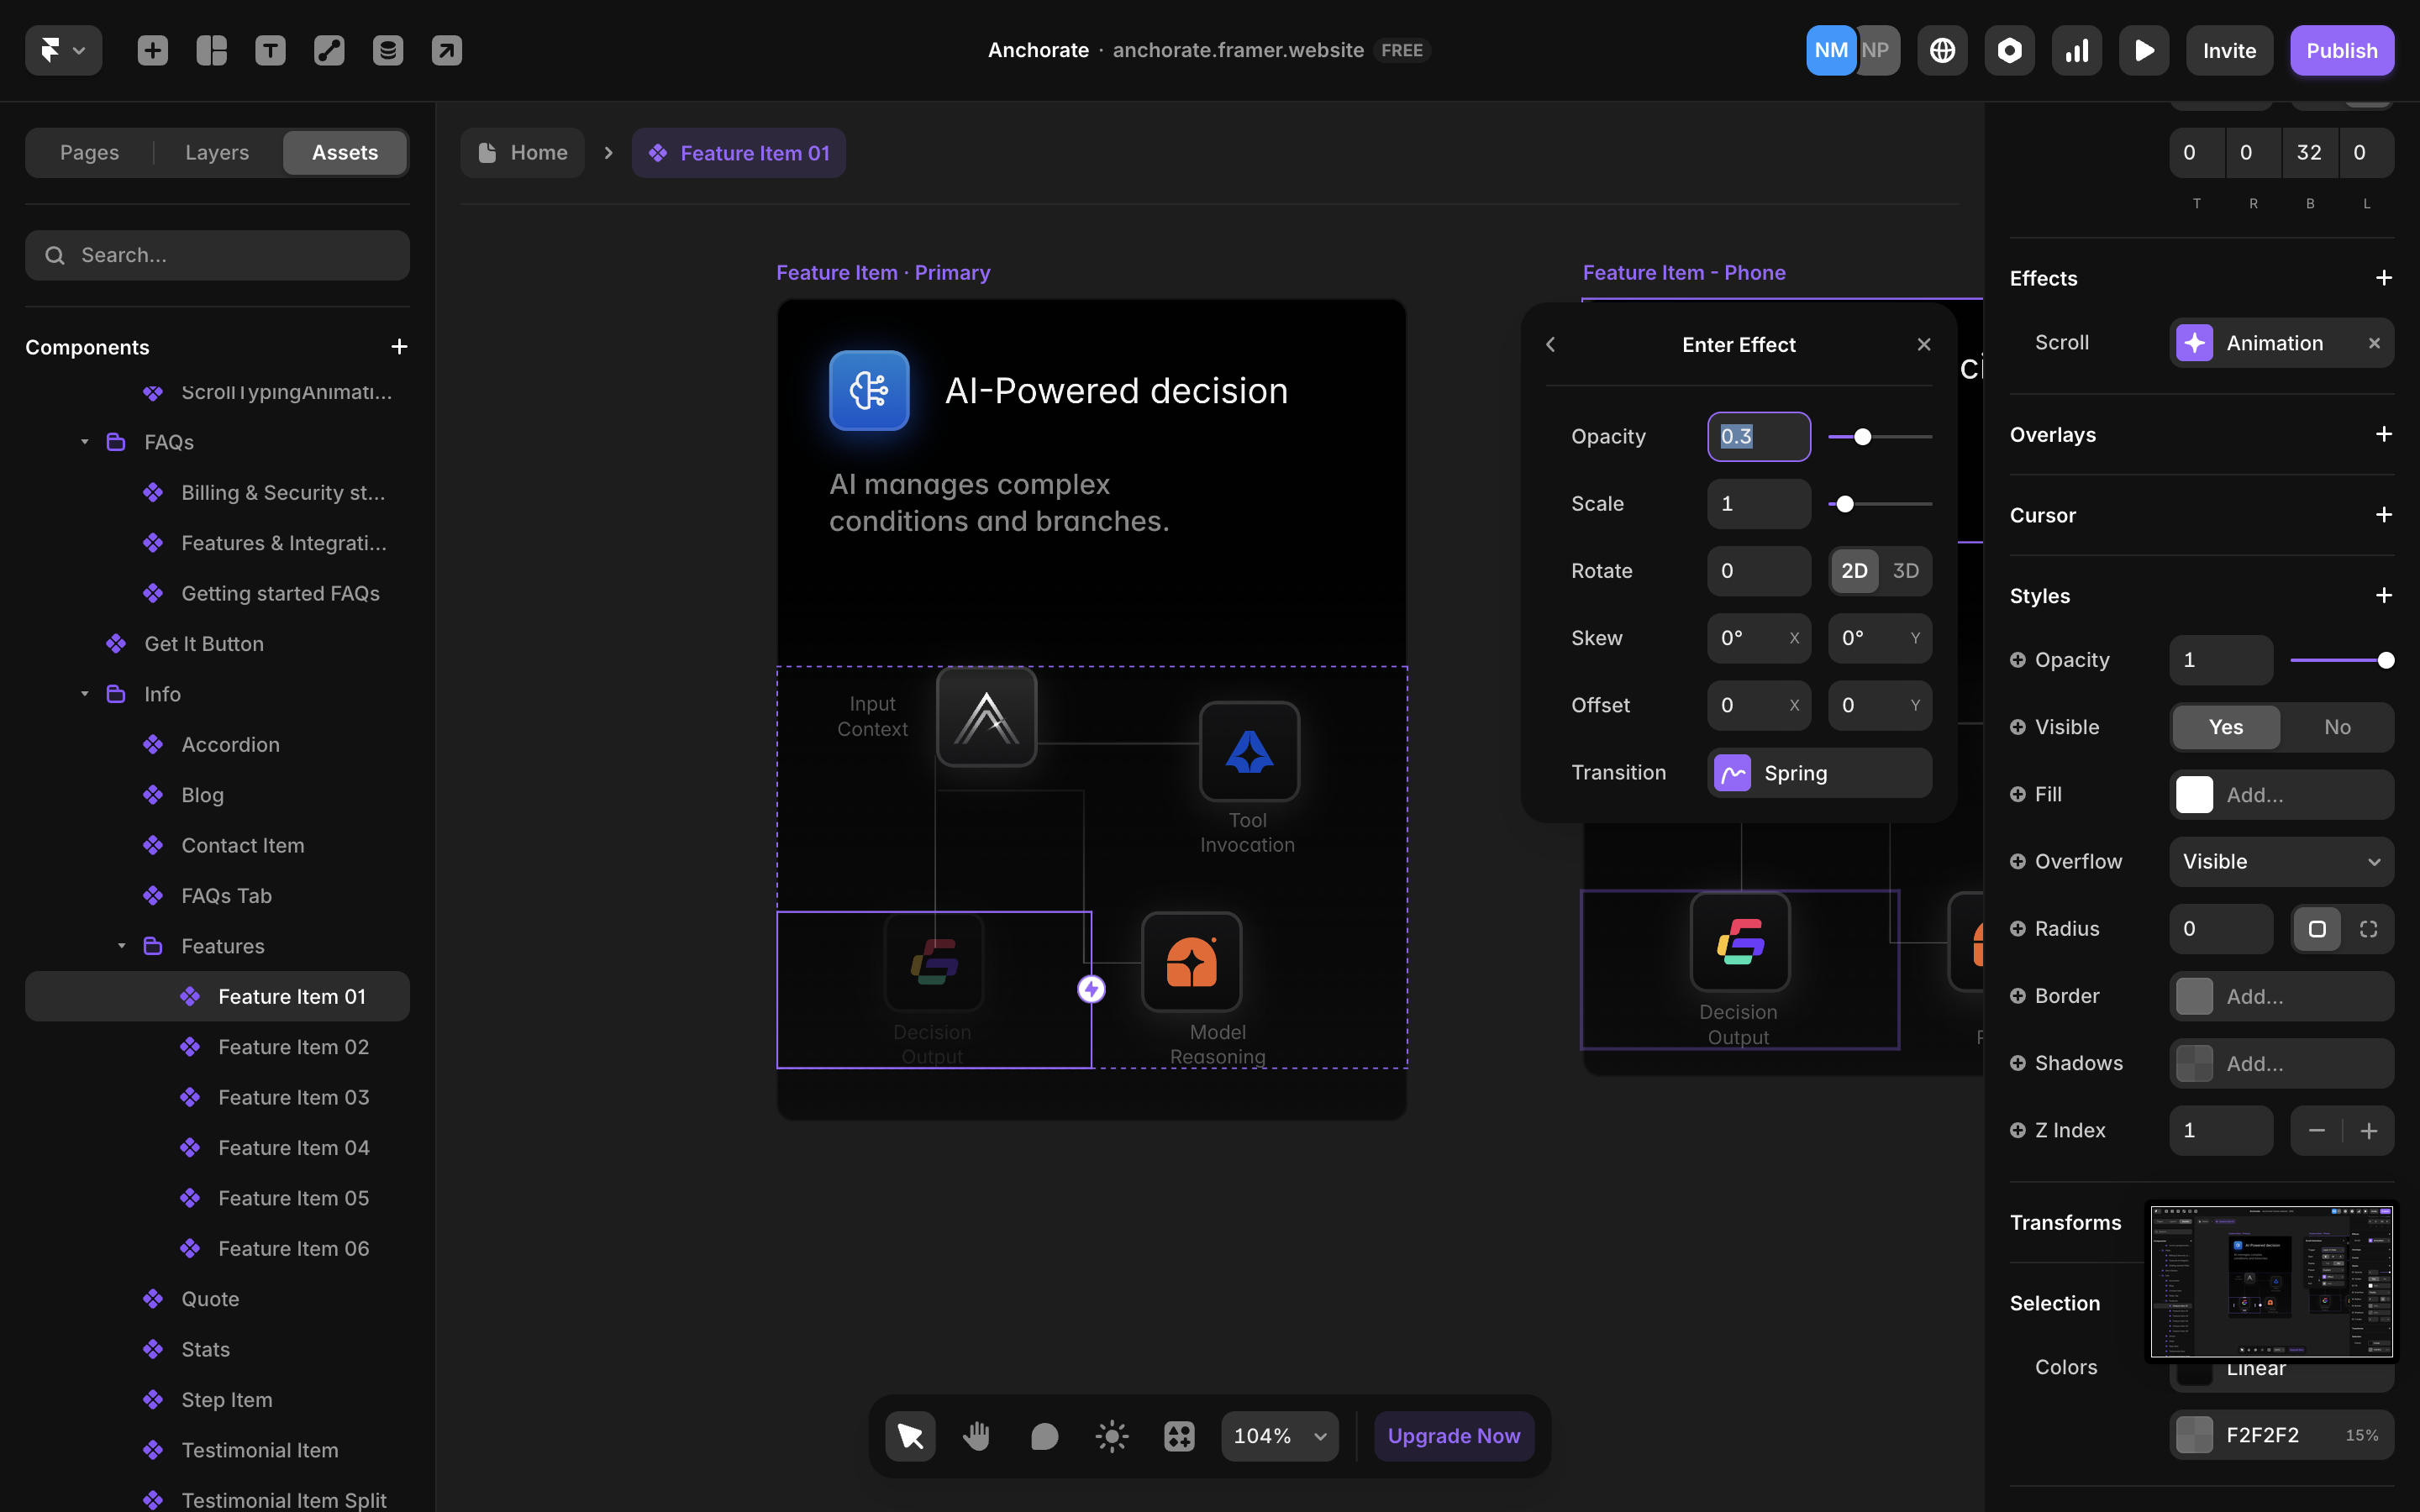The image size is (2420, 1512).
Task: Collapse the FAQs folder
Action: tap(85, 442)
